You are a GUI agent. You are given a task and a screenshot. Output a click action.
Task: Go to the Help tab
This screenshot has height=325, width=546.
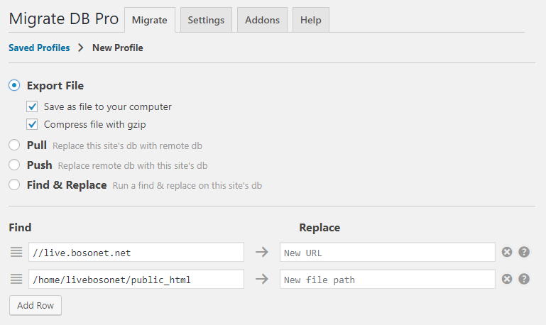pos(310,20)
